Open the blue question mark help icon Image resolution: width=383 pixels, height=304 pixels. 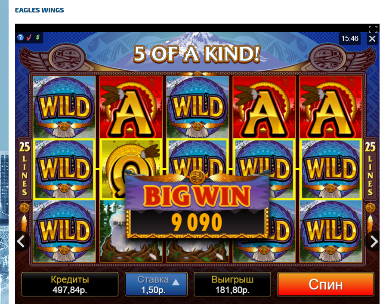[x=21, y=37]
